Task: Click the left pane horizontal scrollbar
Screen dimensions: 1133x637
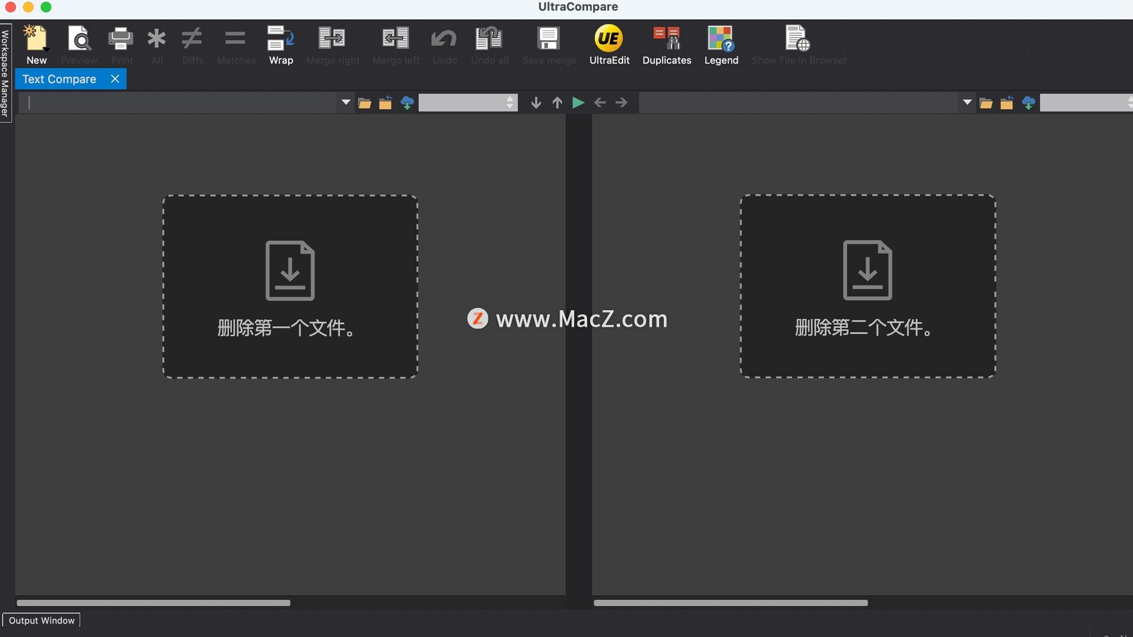Action: pyautogui.click(x=153, y=603)
